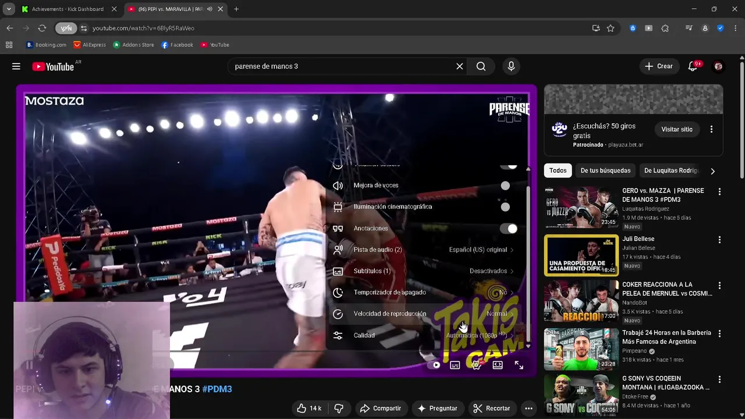This screenshot has height=419, width=745.
Task: Open the COKER REACCIONA video thumbnail
Action: pyautogui.click(x=581, y=301)
